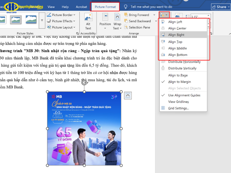
Task: Click the right-middle resize handle of the picture
Action: (x=121, y=129)
